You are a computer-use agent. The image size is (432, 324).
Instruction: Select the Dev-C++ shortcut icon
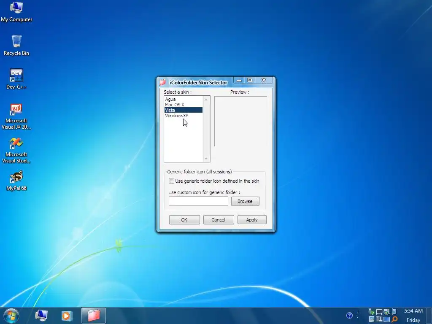click(x=16, y=79)
